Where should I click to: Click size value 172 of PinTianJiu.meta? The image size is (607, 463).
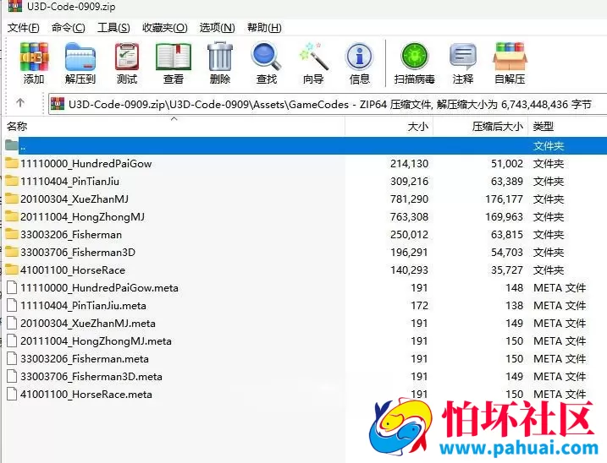pos(419,306)
